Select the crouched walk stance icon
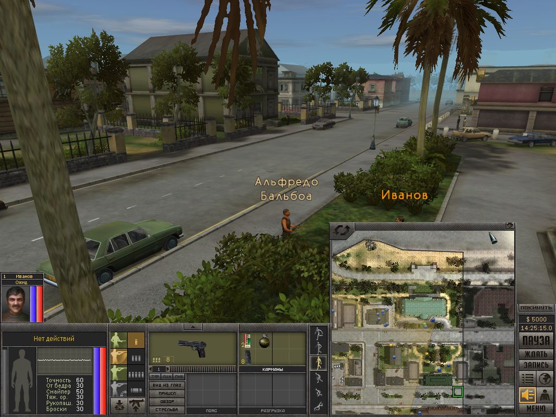 pos(318,378)
